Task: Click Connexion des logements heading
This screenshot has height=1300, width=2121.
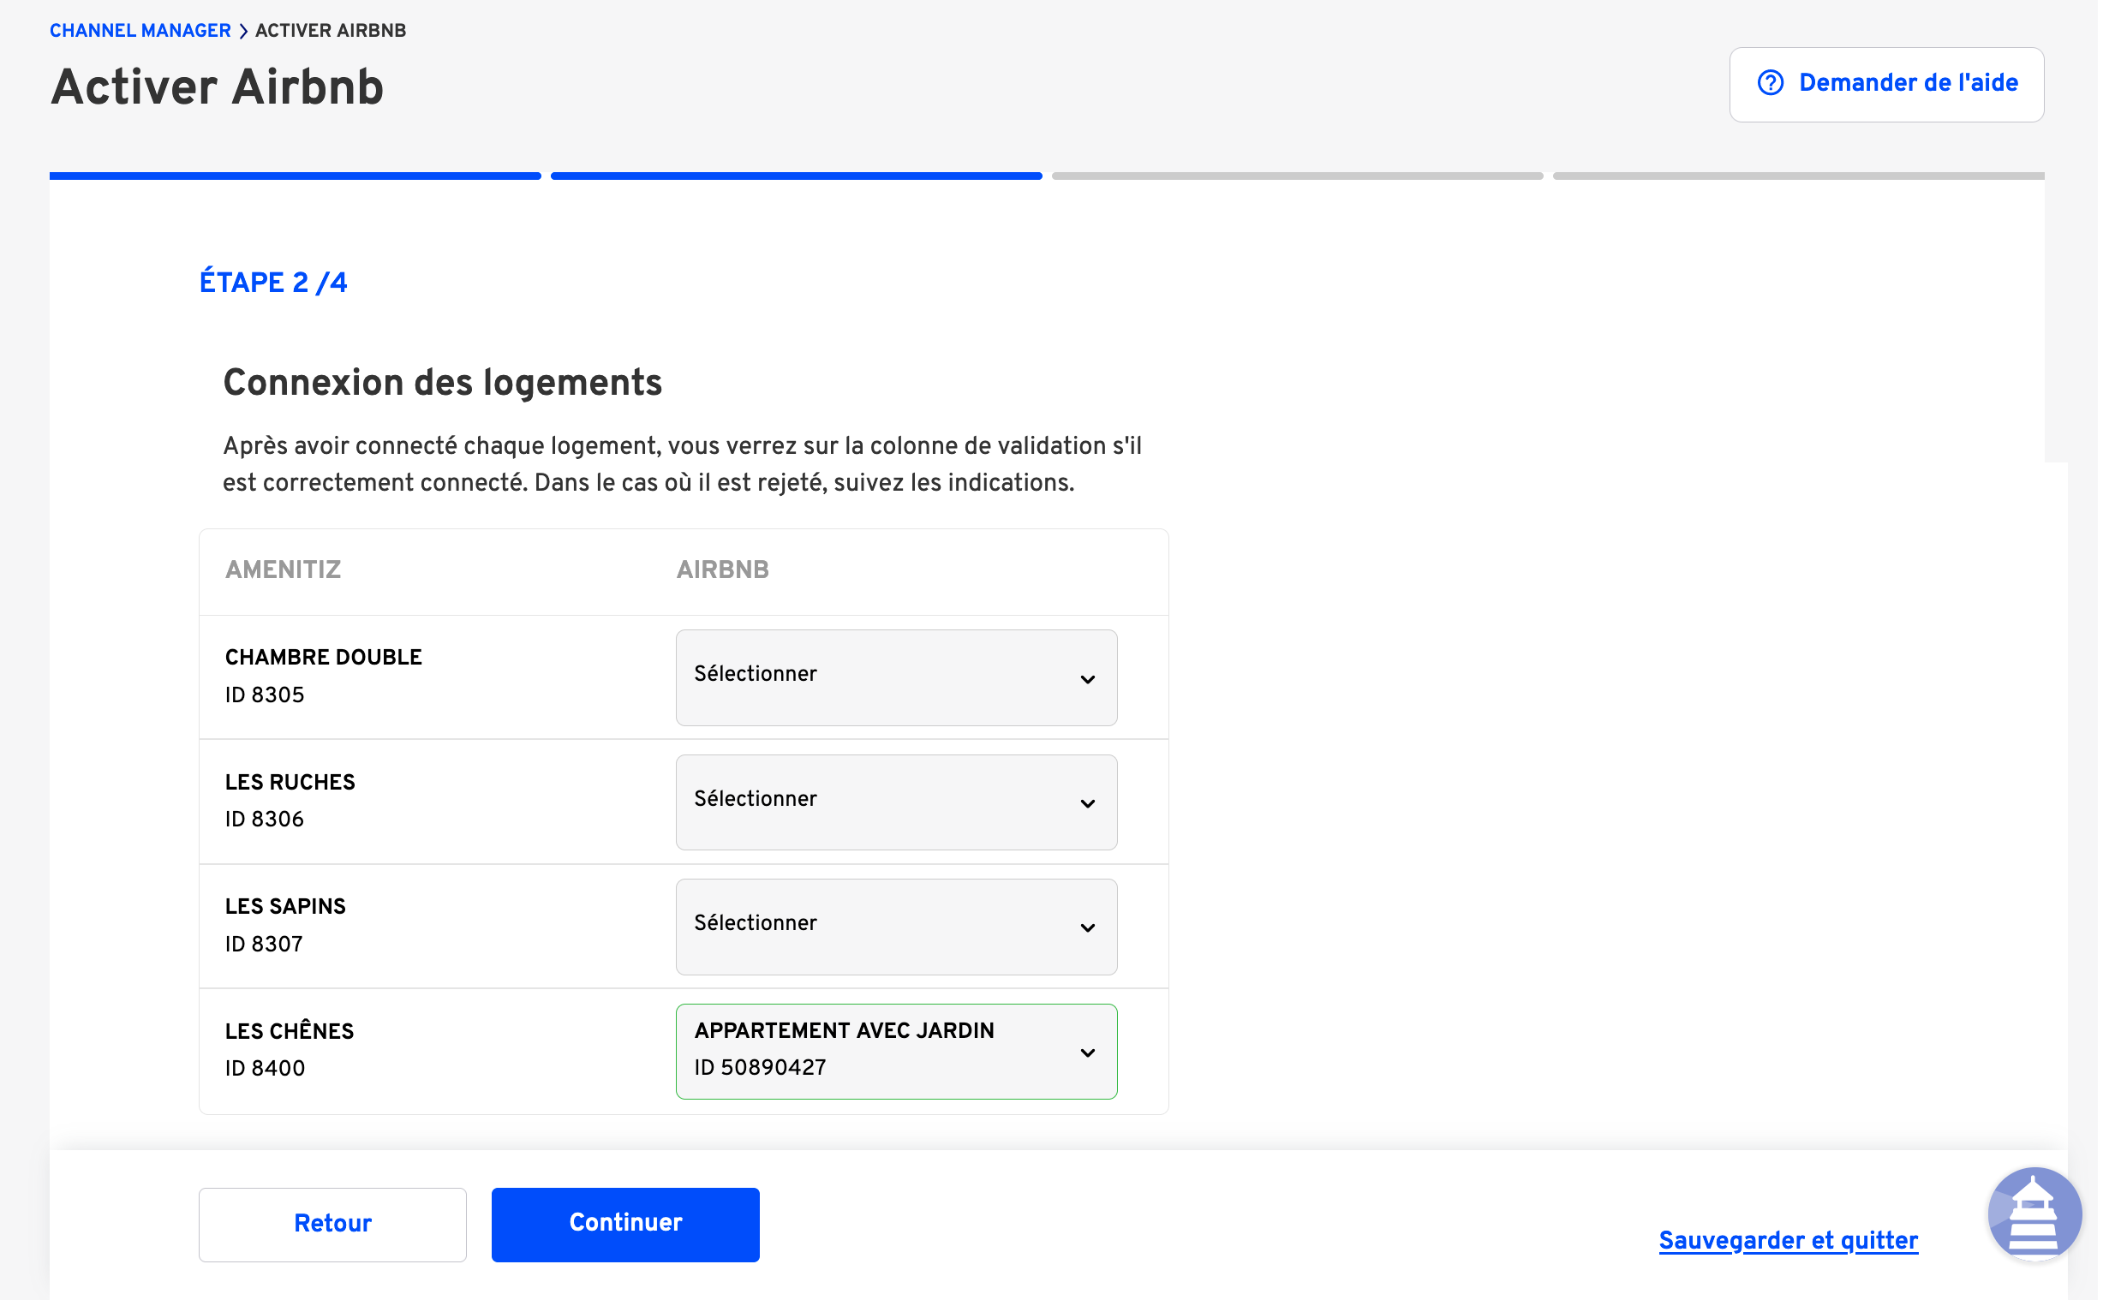Action: click(443, 383)
